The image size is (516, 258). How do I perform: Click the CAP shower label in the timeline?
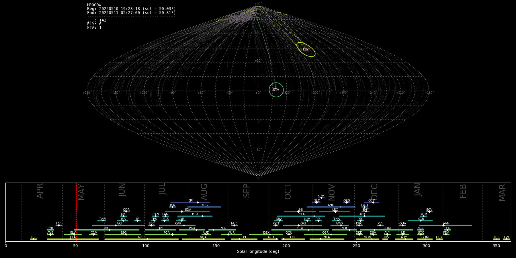[x=178, y=224]
